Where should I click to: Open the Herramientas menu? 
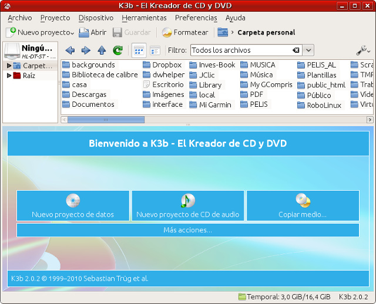coord(144,18)
